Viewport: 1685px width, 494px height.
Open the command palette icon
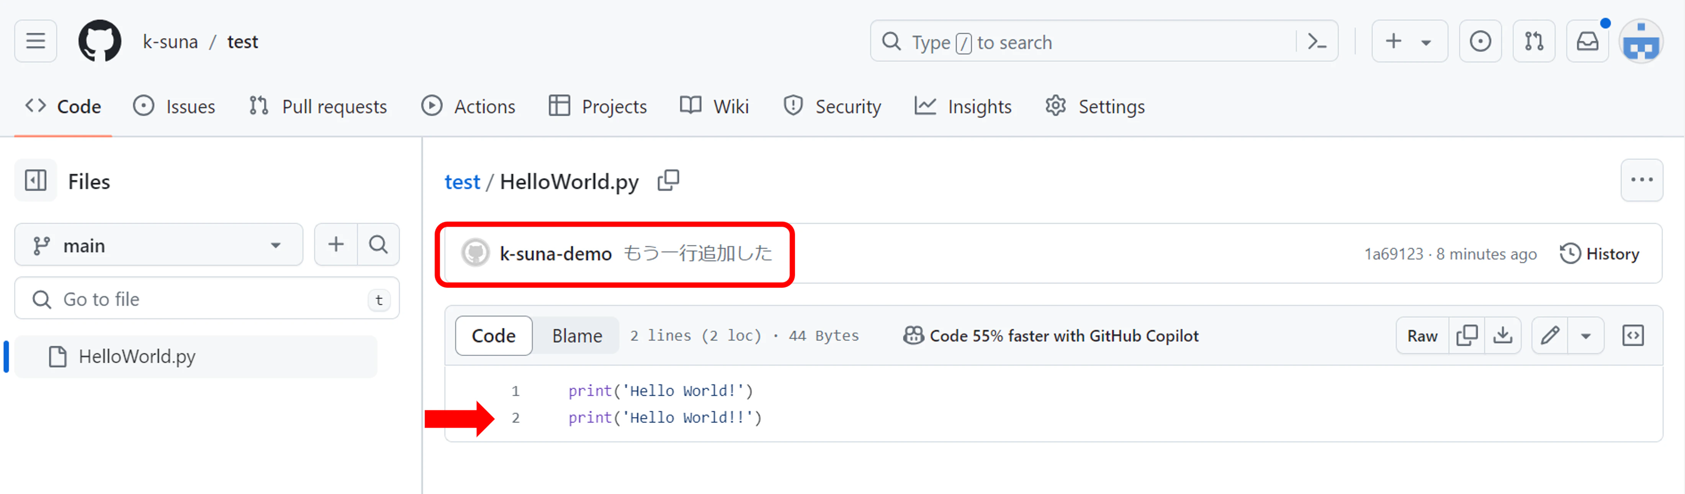(x=1317, y=42)
